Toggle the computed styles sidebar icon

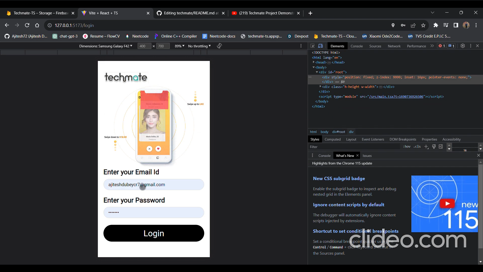tap(441, 147)
